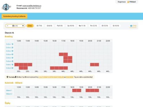Open the Registrace link

(122, 2)
